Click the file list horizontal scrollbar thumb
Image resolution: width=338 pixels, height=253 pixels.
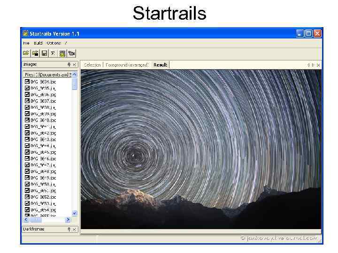coord(36,220)
